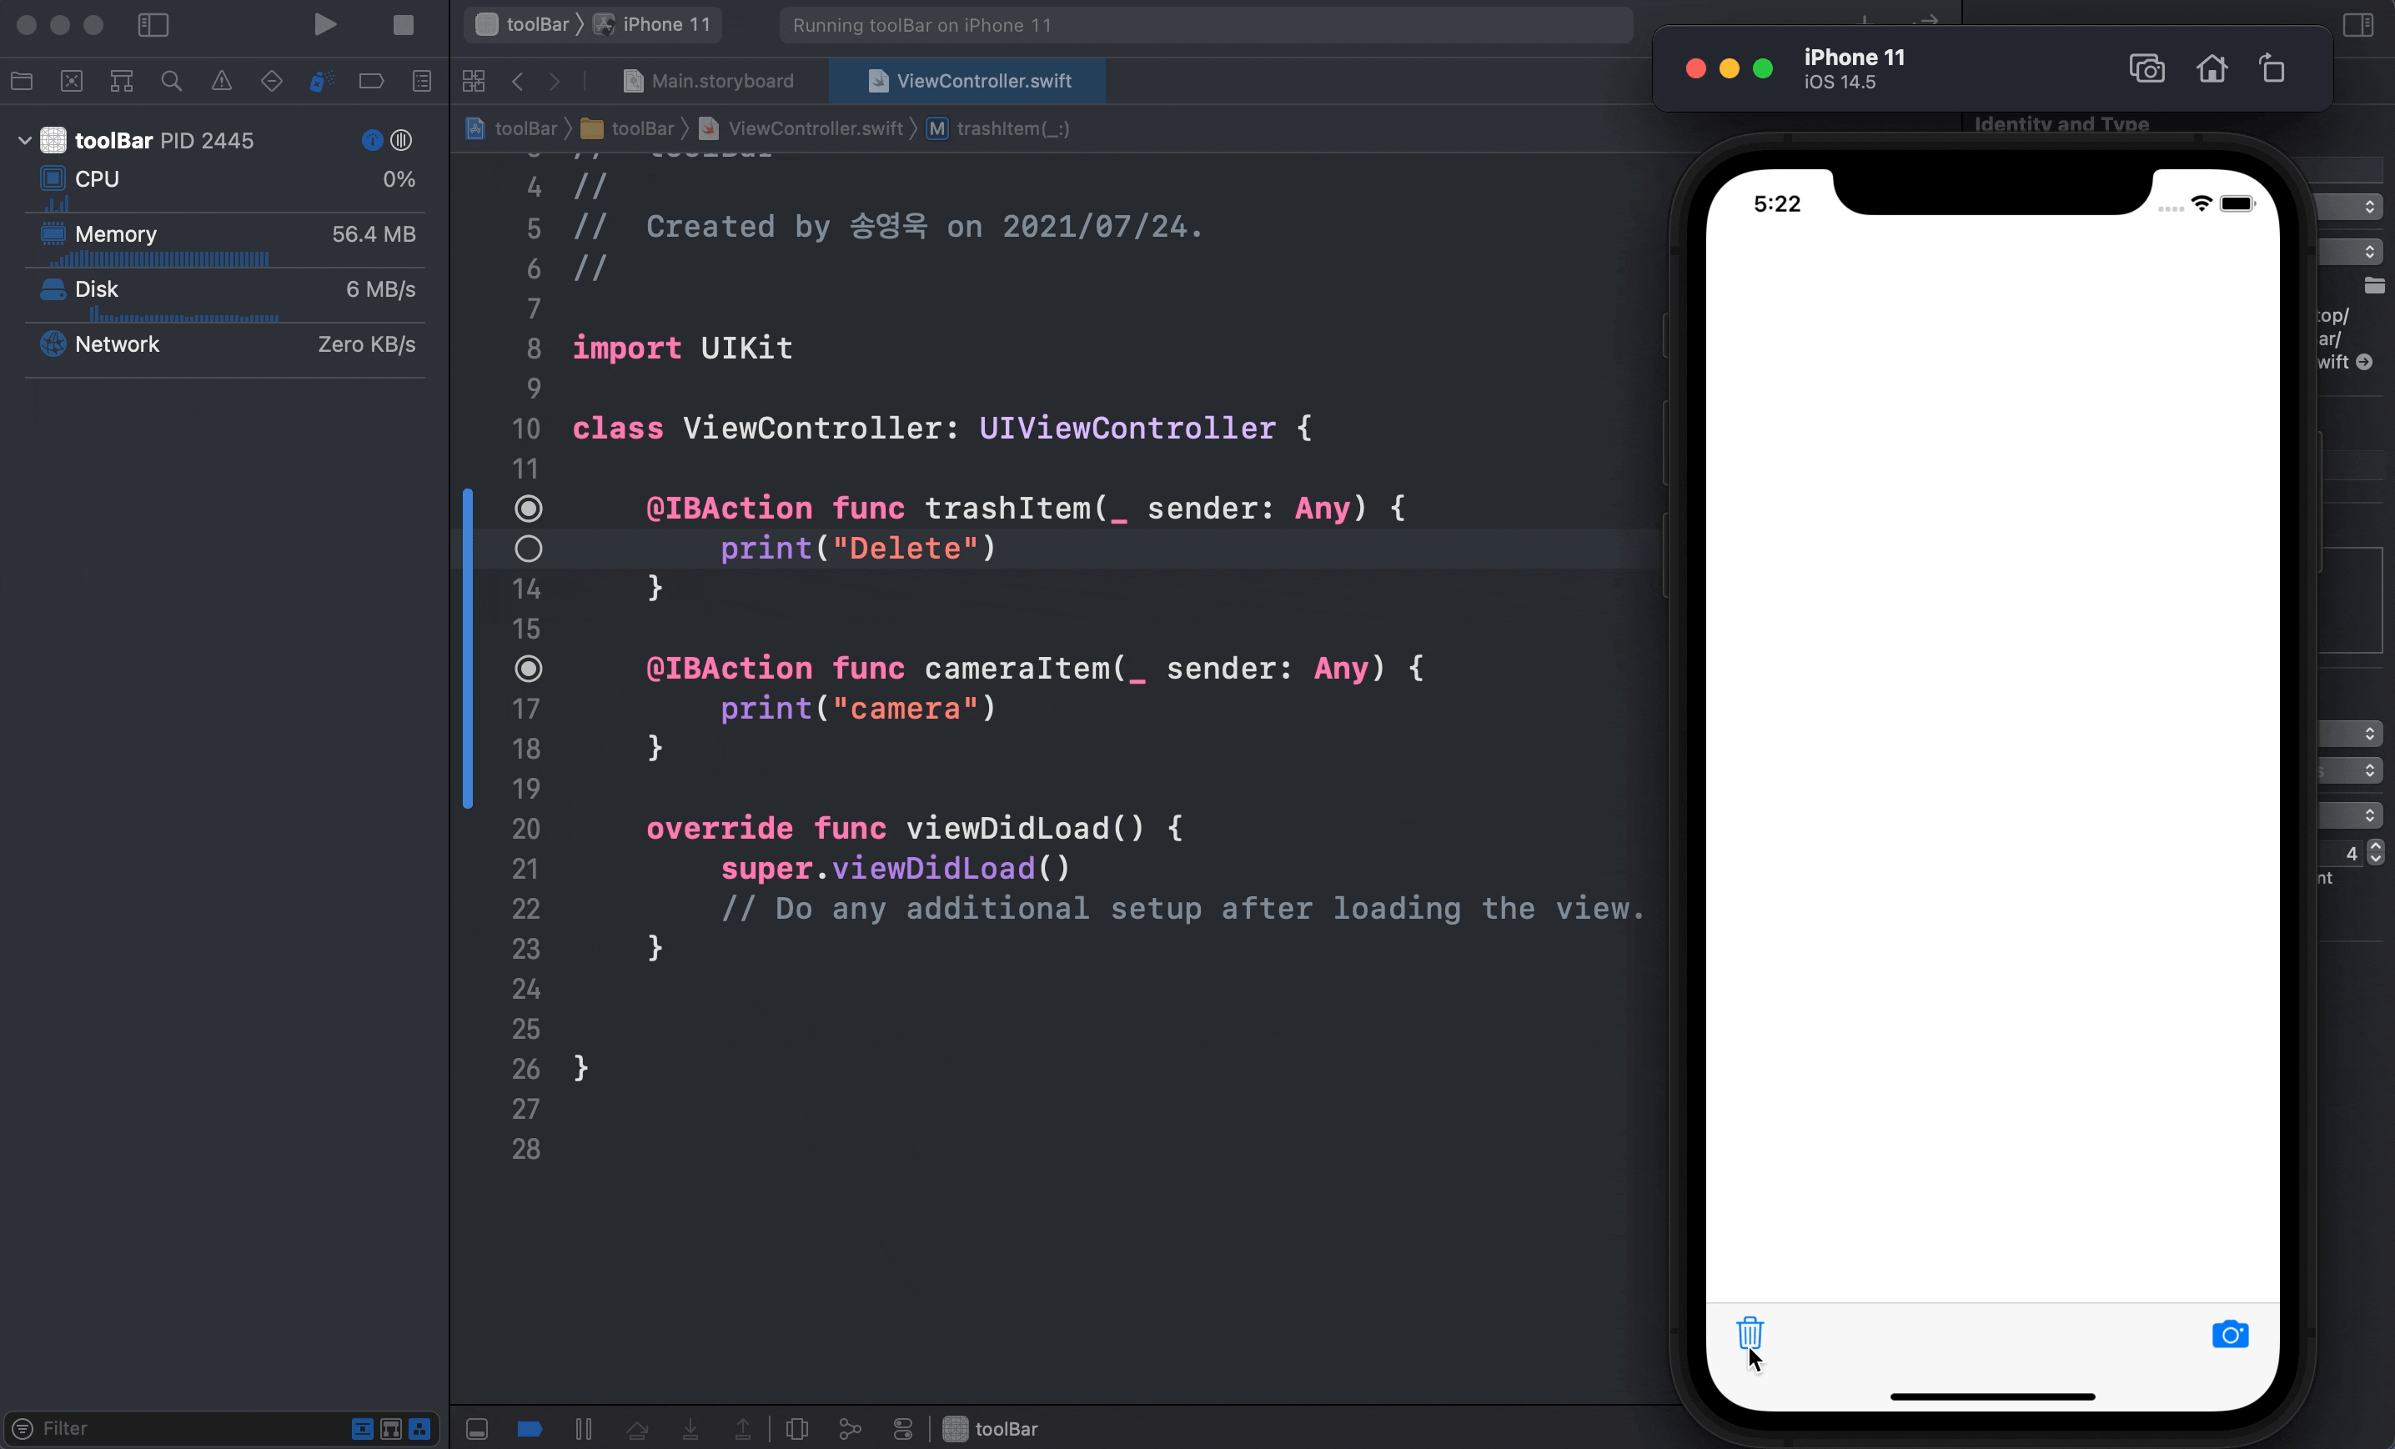Viewport: 2395px width, 1449px height.
Task: Tap the camera icon in Simulator toolbar
Action: pos(2230,1334)
